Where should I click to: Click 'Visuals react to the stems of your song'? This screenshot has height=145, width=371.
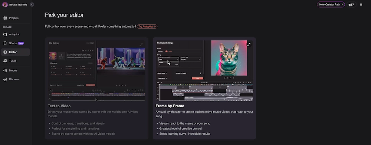pyautogui.click(x=184, y=123)
